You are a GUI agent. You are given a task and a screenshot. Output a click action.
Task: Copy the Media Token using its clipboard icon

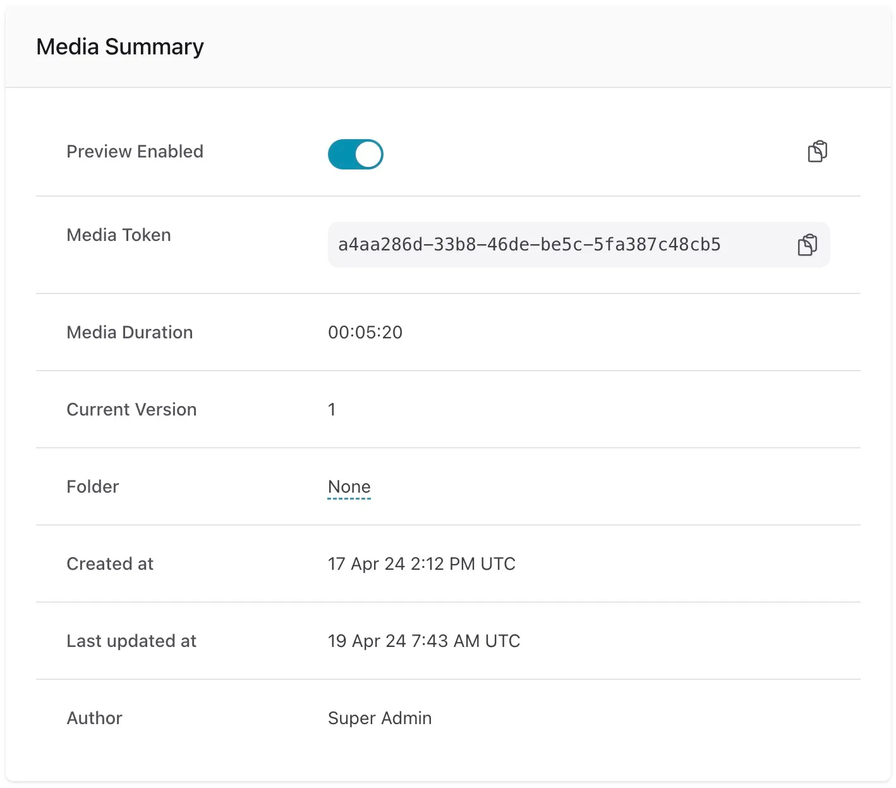[x=807, y=245]
